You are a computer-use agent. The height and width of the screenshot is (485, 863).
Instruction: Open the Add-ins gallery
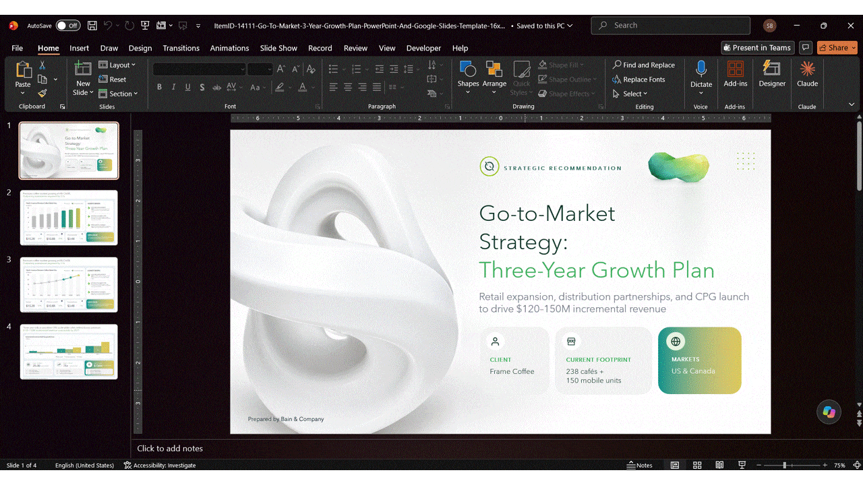click(736, 74)
